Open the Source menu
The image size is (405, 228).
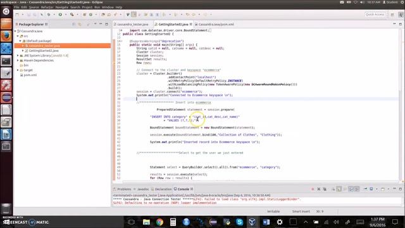pos(34,7)
